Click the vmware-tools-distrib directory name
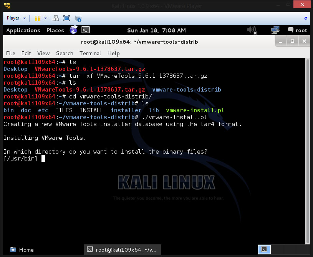 186,90
